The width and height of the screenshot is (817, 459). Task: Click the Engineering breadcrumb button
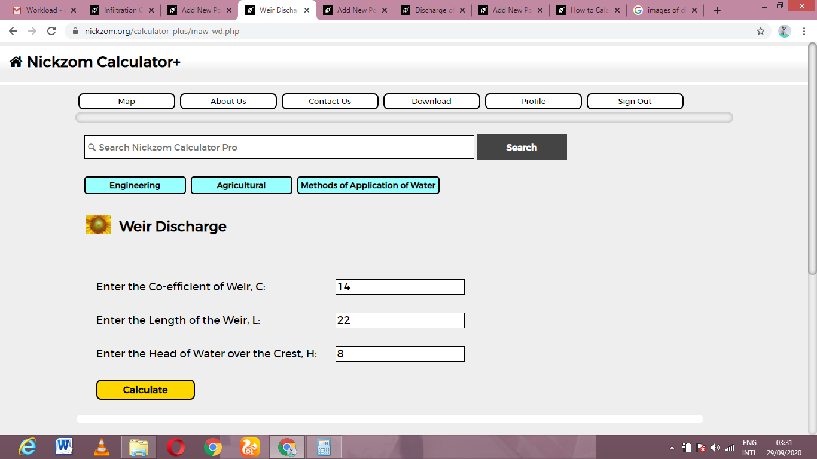click(x=135, y=185)
